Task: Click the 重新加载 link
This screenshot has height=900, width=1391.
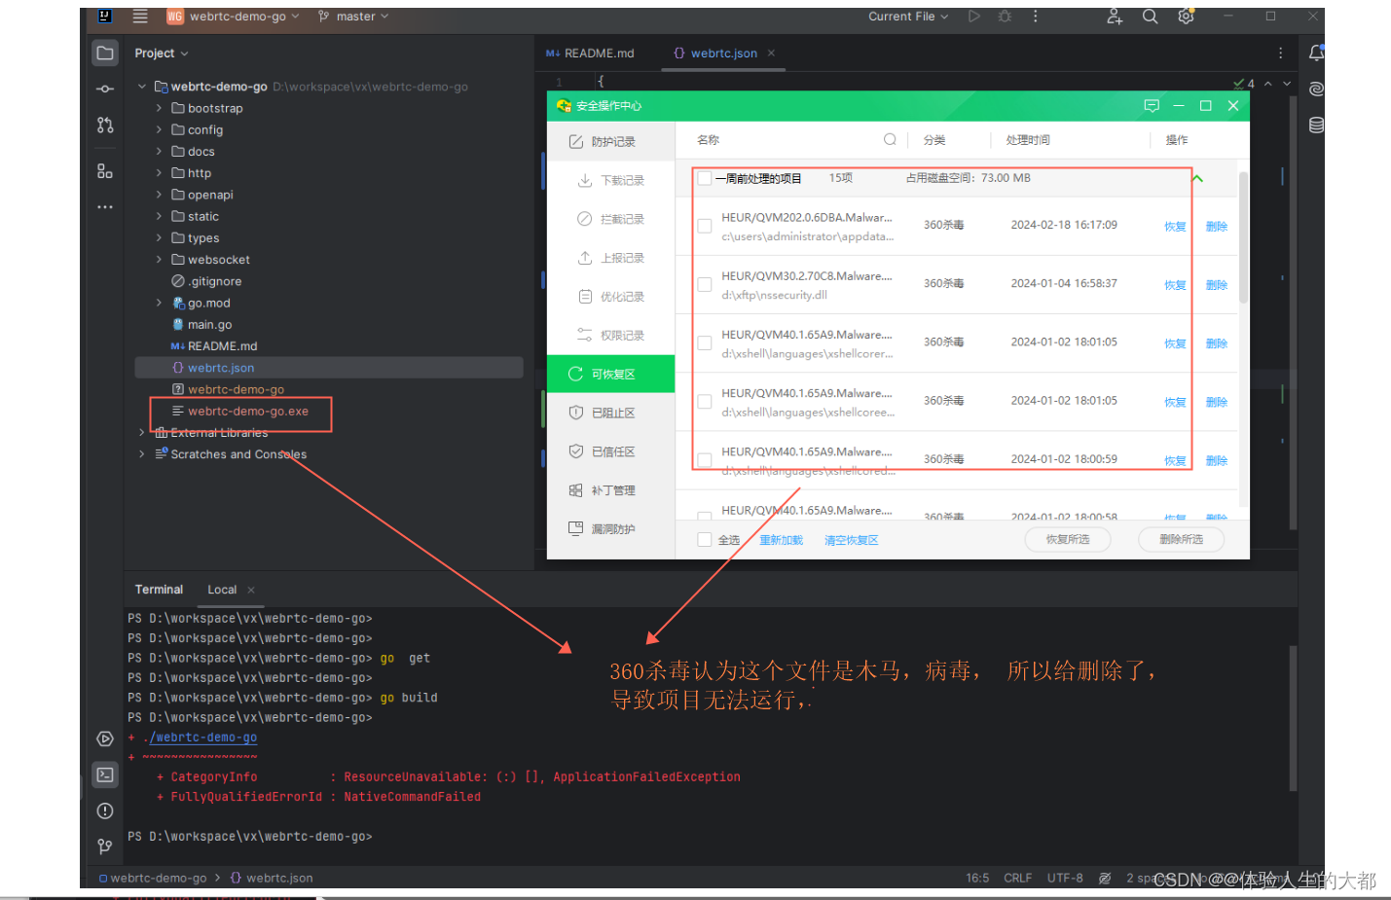Action: click(781, 540)
